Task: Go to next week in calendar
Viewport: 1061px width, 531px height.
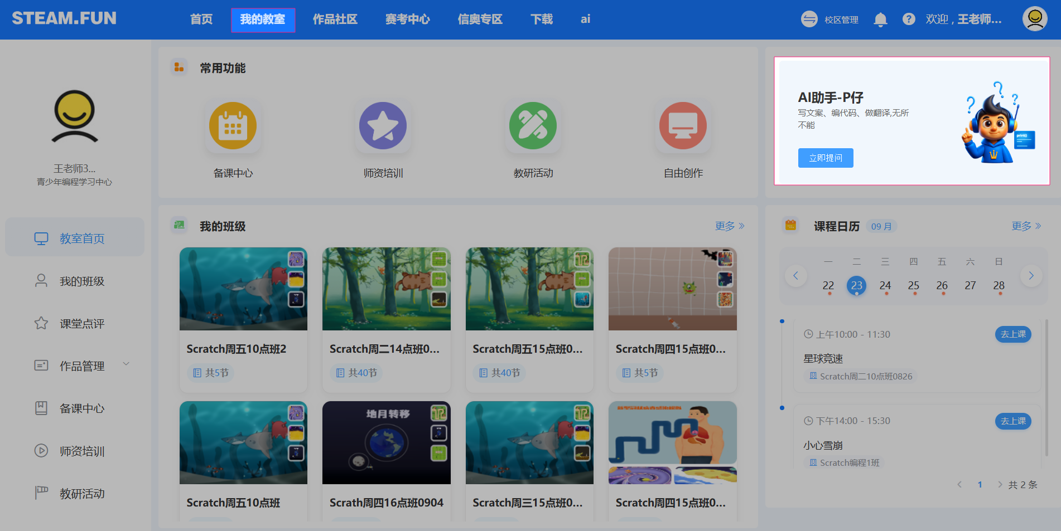Action: click(x=1031, y=275)
